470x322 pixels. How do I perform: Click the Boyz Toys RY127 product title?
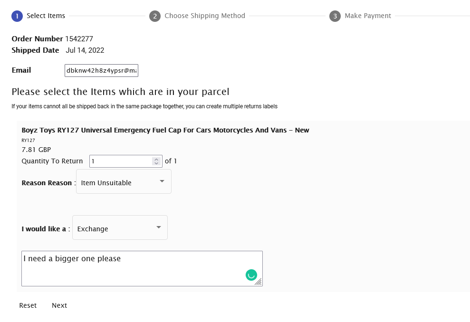[165, 130]
